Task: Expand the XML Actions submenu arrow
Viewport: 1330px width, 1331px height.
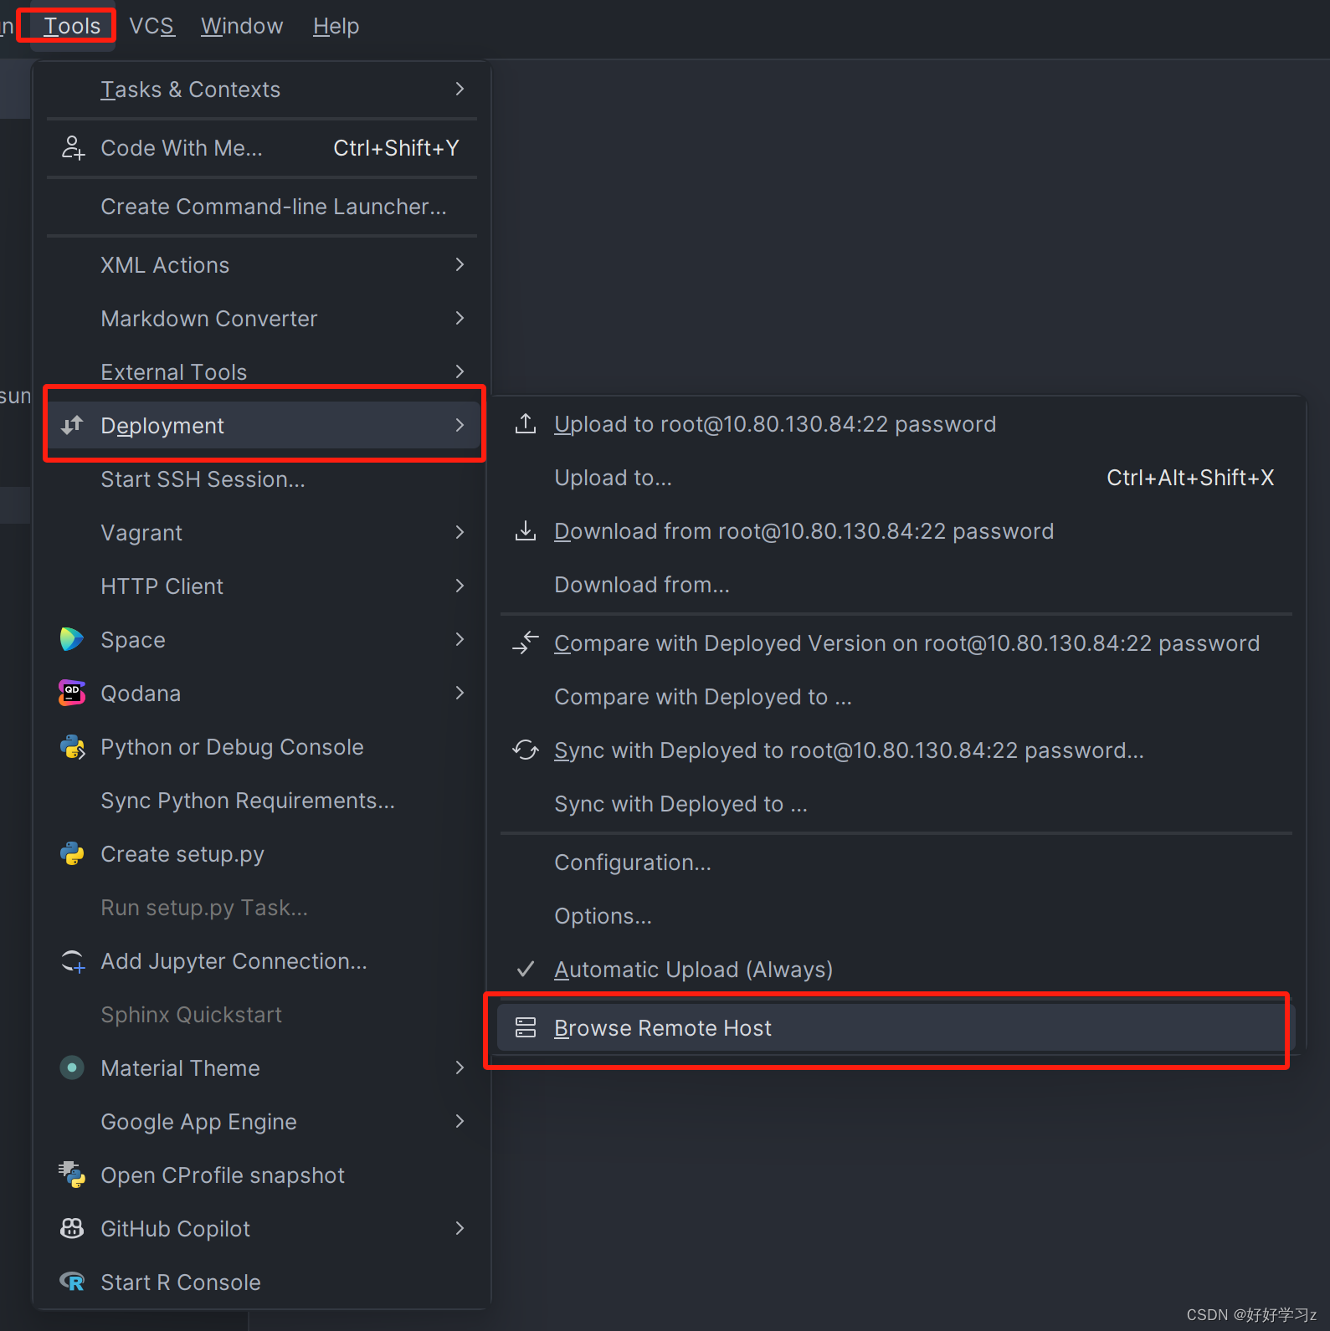Action: tap(460, 264)
